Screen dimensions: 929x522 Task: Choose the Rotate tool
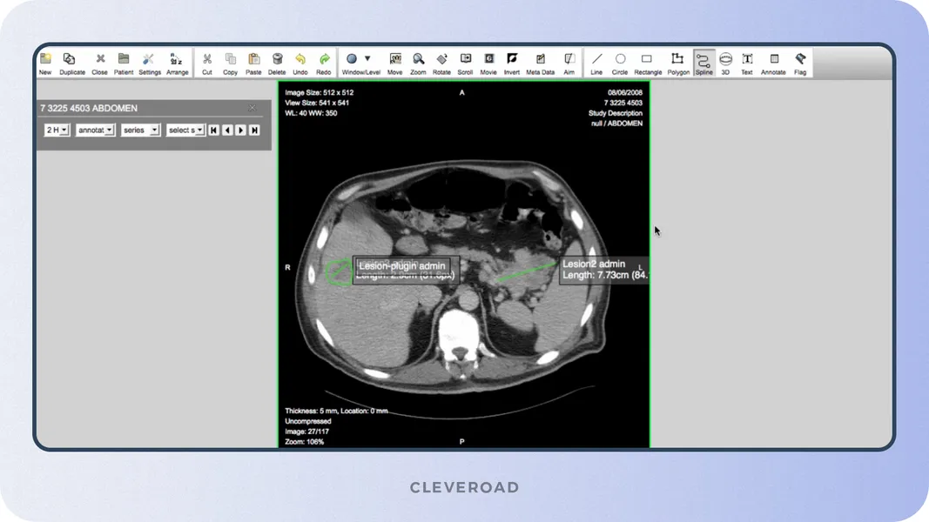441,61
